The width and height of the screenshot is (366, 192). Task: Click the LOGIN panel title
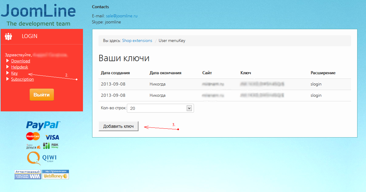(30, 36)
